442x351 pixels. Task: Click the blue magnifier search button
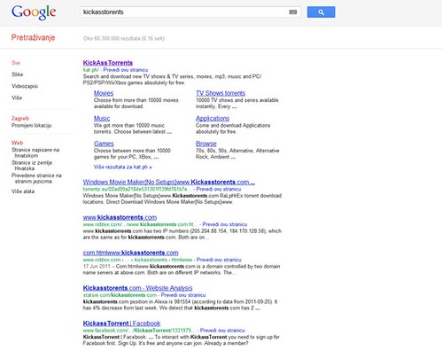(x=321, y=12)
